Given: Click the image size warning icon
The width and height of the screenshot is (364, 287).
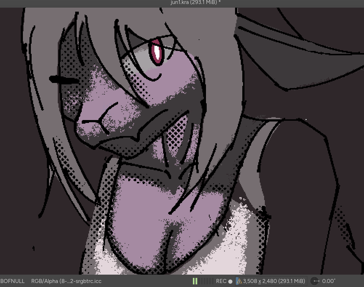Looking at the screenshot, I should [x=239, y=281].
